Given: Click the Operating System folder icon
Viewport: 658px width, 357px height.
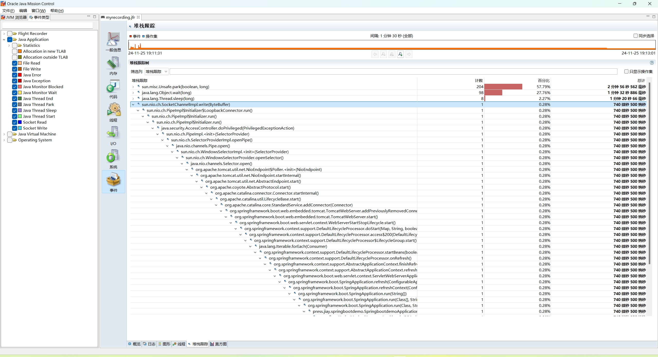Looking at the screenshot, I should pyautogui.click(x=15, y=140).
